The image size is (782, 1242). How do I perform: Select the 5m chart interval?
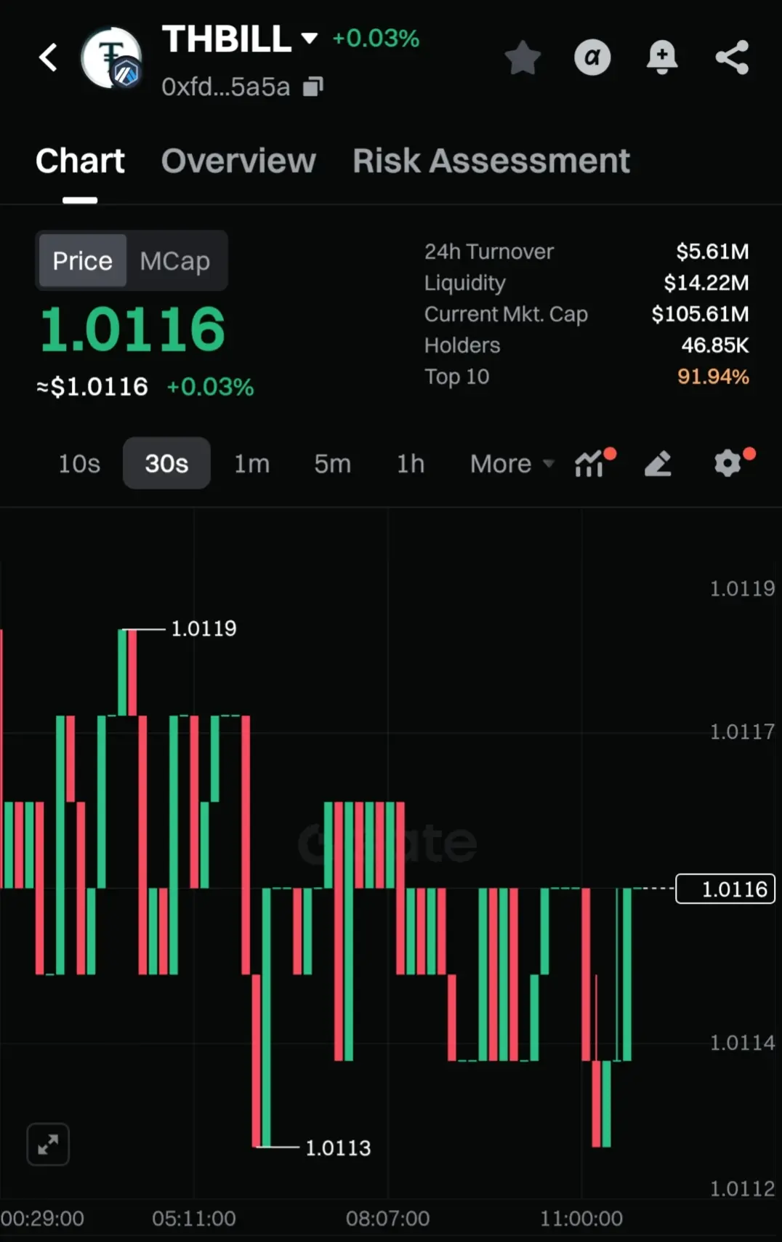click(x=332, y=463)
